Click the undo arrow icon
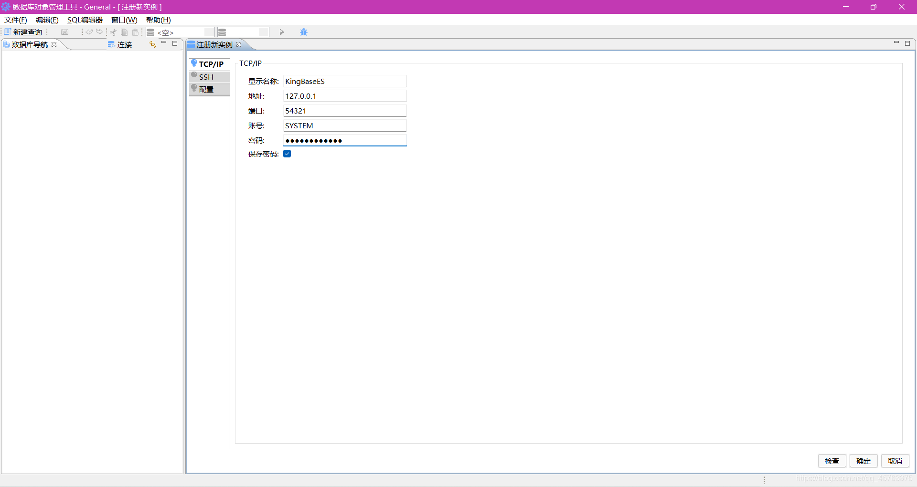The height and width of the screenshot is (487, 917). [89, 32]
